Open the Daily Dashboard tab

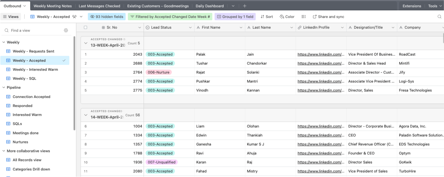(209, 6)
